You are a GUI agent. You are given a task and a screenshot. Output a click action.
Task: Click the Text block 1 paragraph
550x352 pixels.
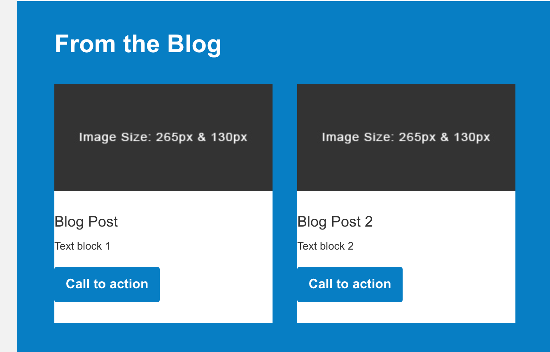pos(82,246)
